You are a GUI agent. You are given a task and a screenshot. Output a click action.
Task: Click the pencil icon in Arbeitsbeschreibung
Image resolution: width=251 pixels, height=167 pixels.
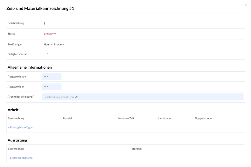click(76, 97)
